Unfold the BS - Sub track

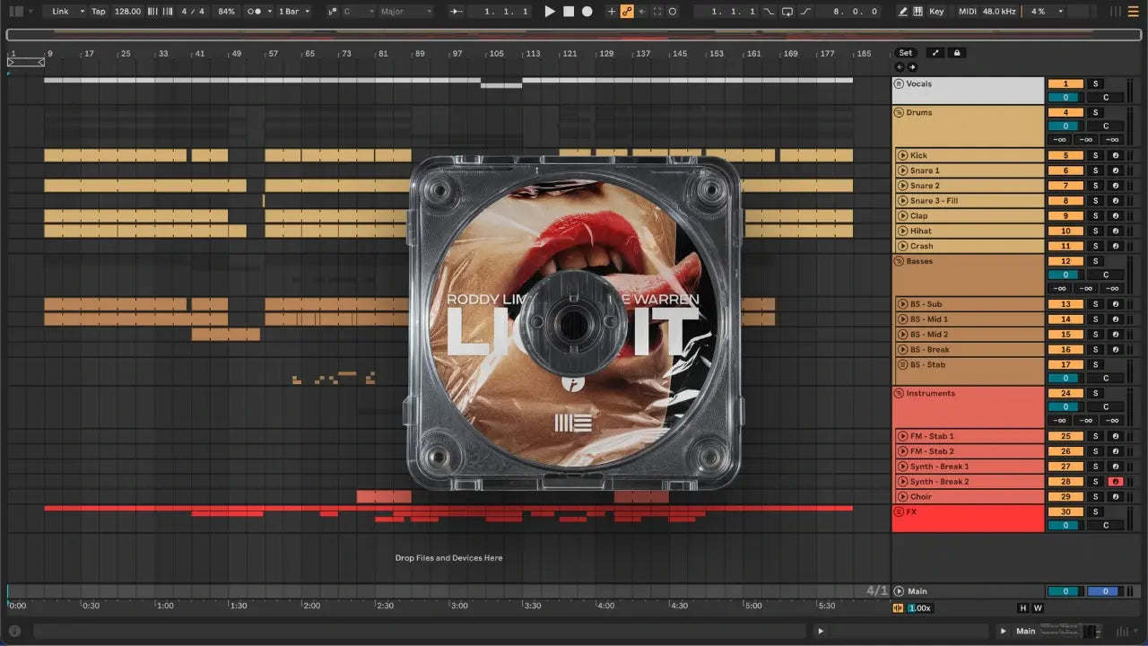[x=902, y=305]
